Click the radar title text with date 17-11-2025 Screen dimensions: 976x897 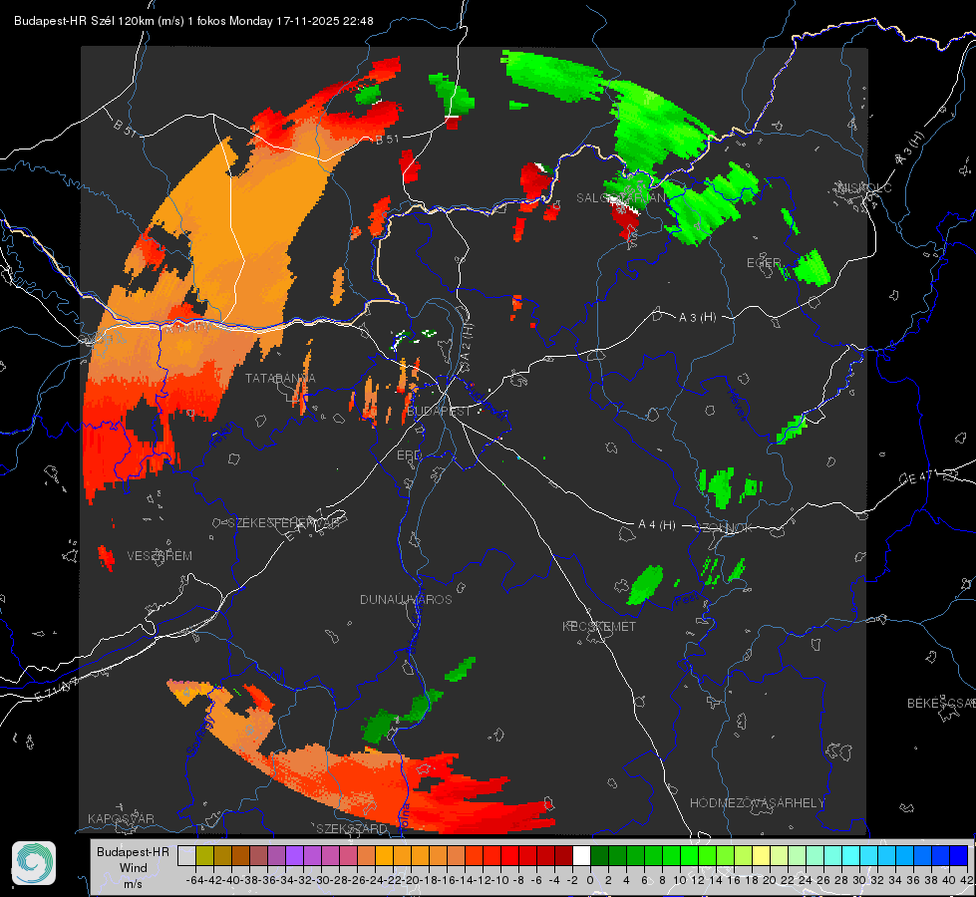[193, 21]
